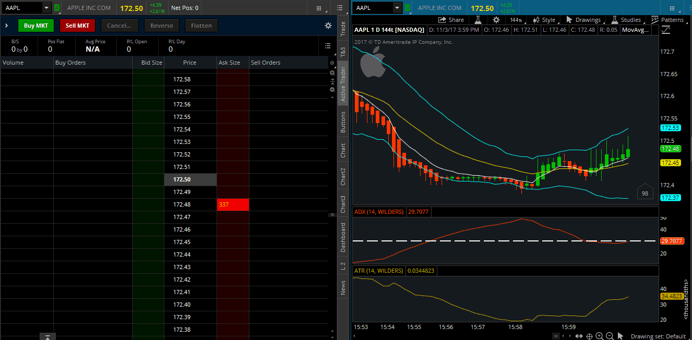The height and width of the screenshot is (340, 692).
Task: Open Active Trader settings gear near order buttons
Action: [x=328, y=25]
